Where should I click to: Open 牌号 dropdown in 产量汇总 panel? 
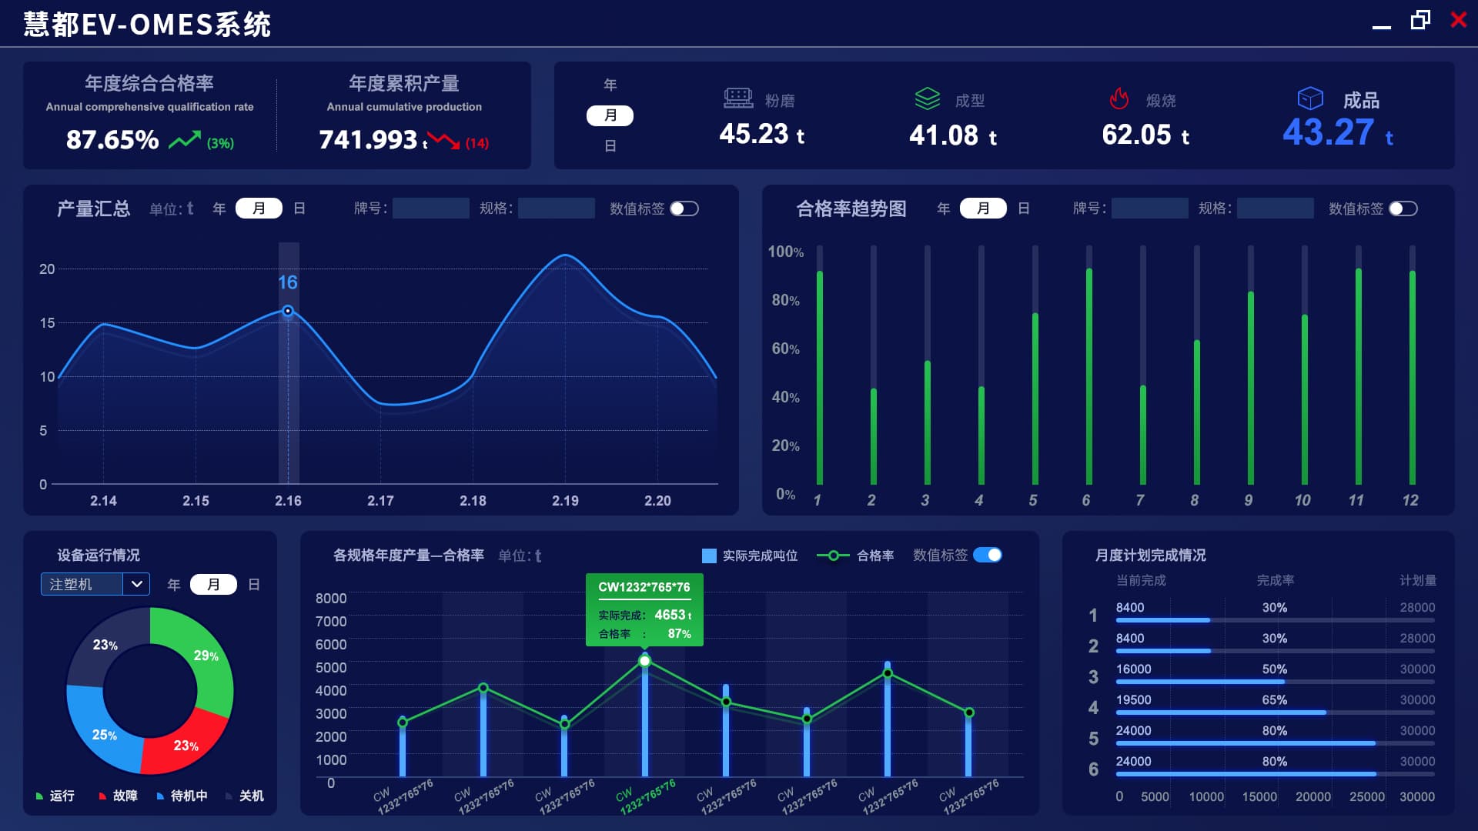point(430,209)
